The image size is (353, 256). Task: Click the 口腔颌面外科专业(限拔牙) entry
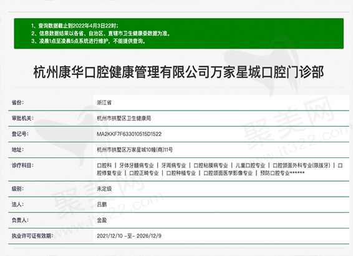pos(301,165)
